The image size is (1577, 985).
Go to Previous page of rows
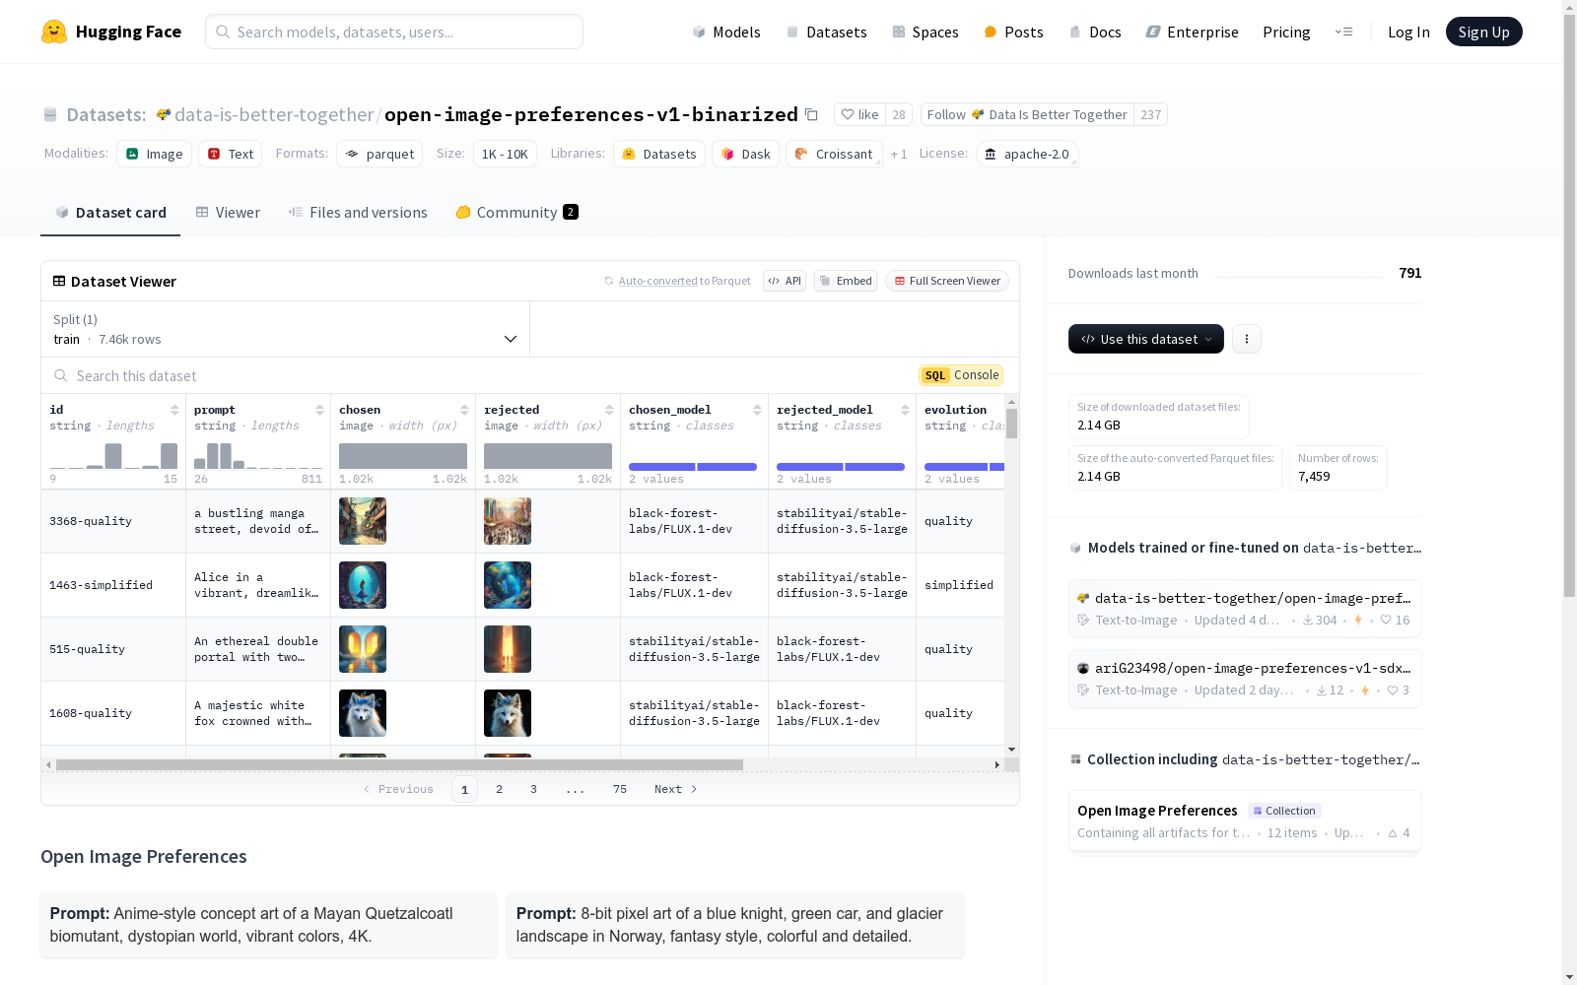(398, 789)
